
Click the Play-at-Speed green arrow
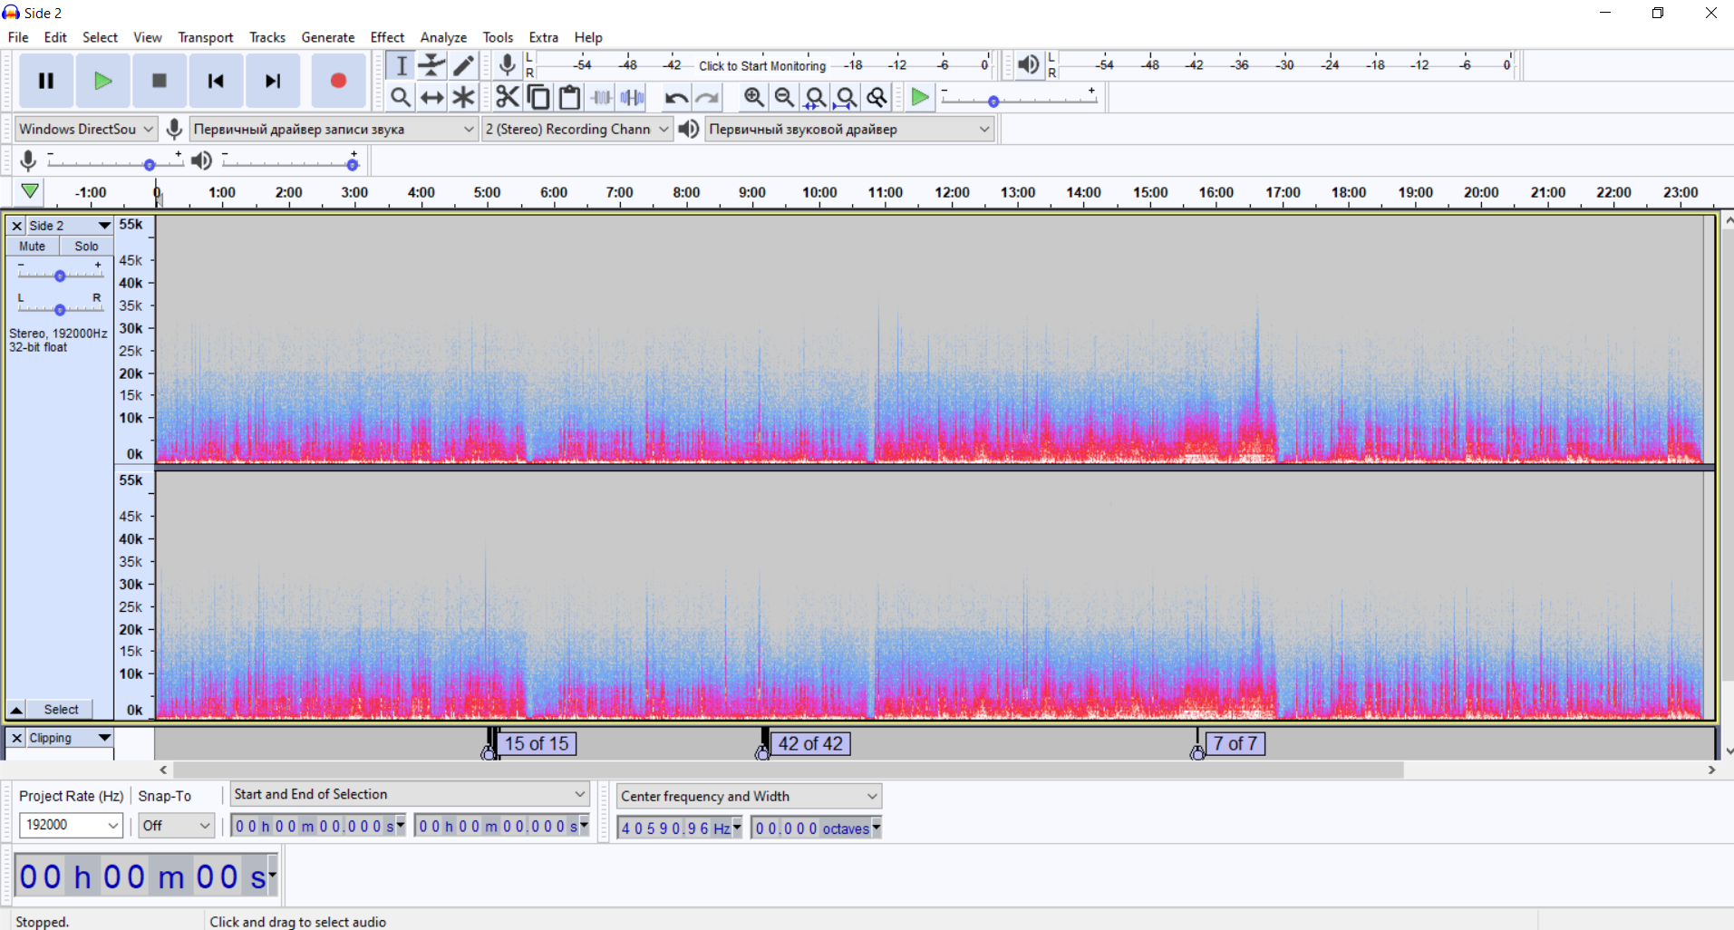(920, 97)
